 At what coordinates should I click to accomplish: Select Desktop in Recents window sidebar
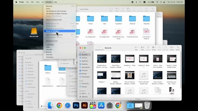point(84,64)
